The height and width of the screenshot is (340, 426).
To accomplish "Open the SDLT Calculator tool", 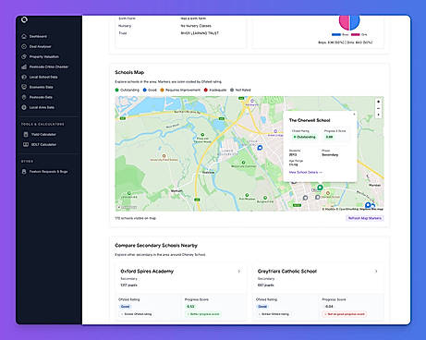I will point(43,144).
